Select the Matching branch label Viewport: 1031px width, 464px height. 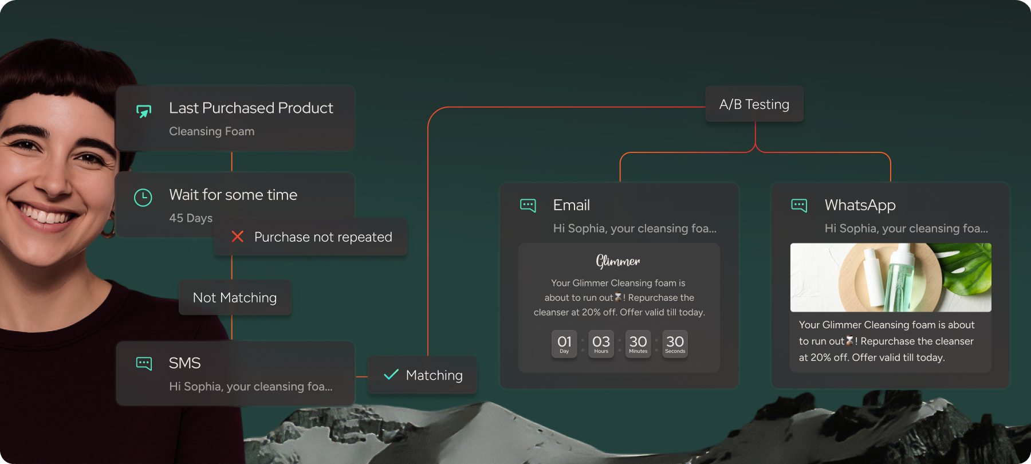pos(423,375)
